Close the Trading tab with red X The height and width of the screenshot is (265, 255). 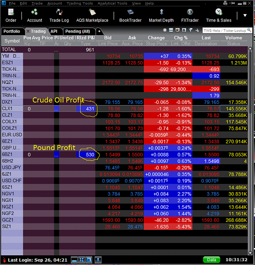coord(28,31)
